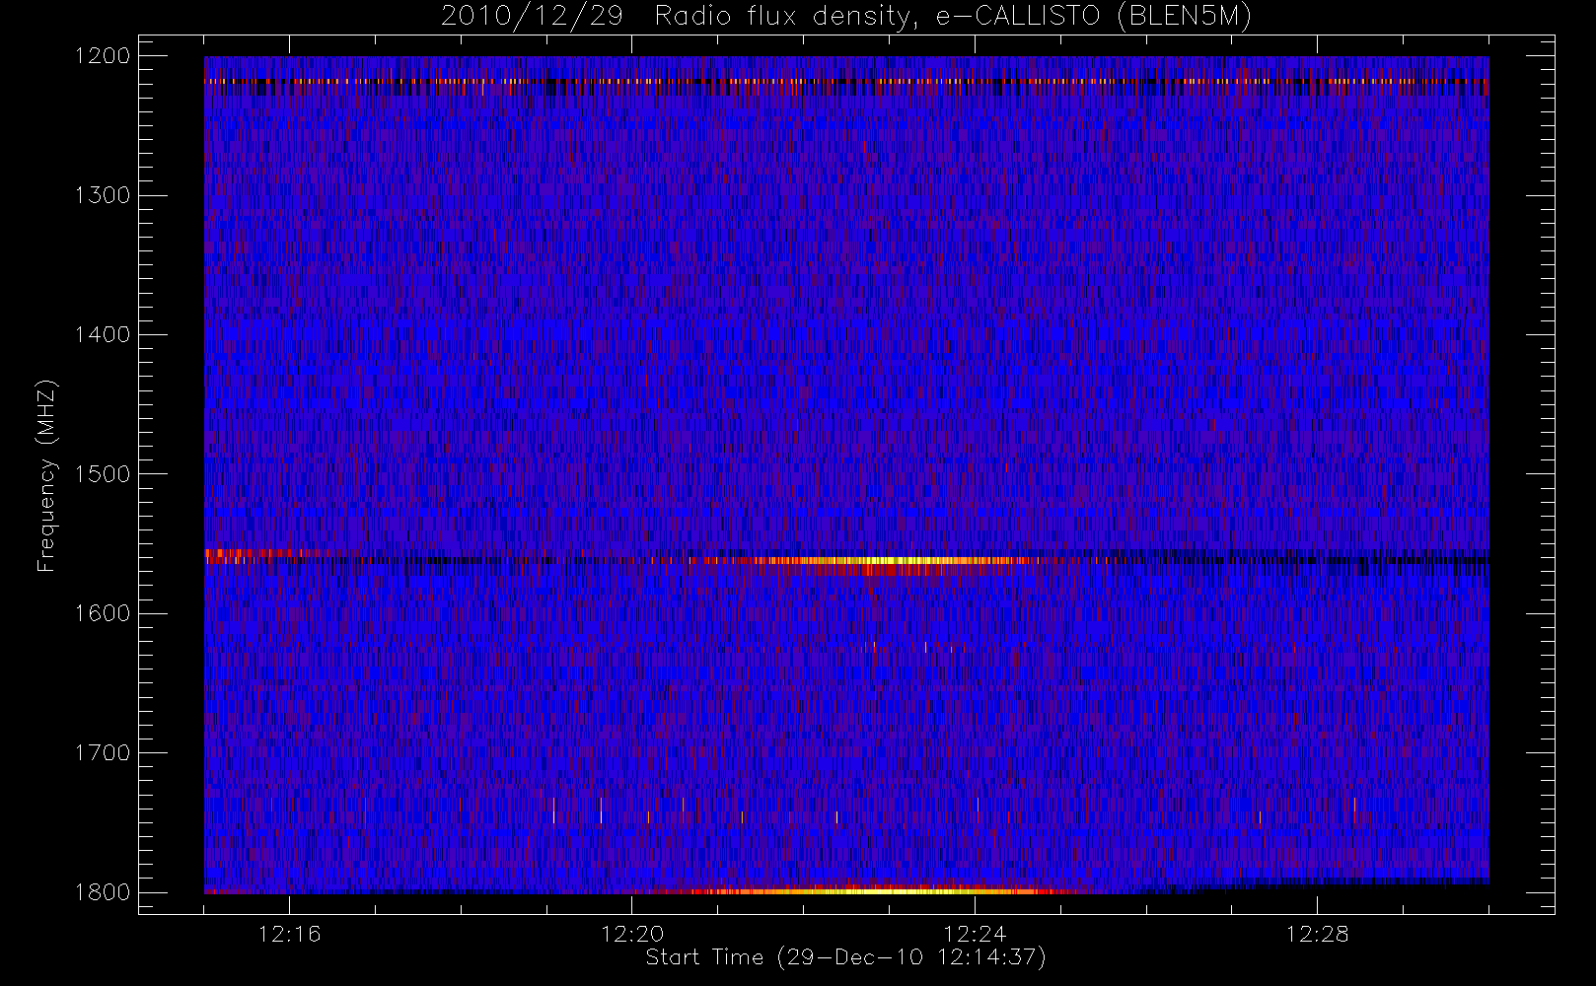Select the 1200 frequency tick label
The width and height of the screenshot is (1596, 986).
(103, 56)
